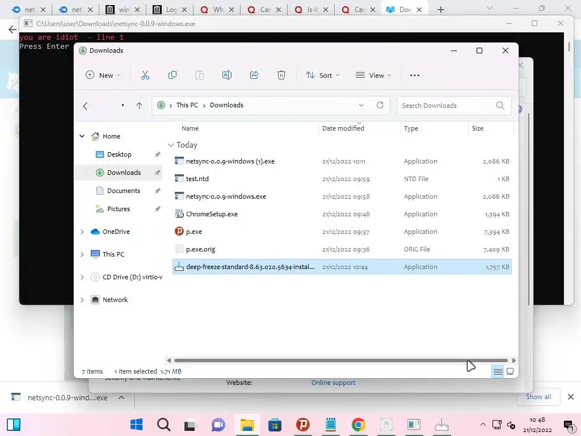Open the Sort dropdown menu
This screenshot has height=436, width=581.
tap(322, 76)
